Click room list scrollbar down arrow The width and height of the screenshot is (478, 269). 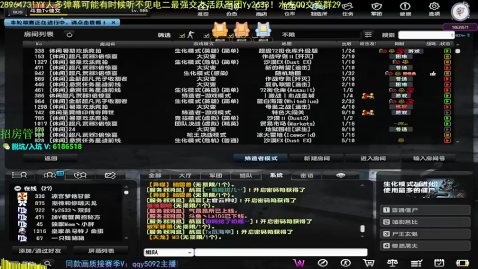coord(458,142)
